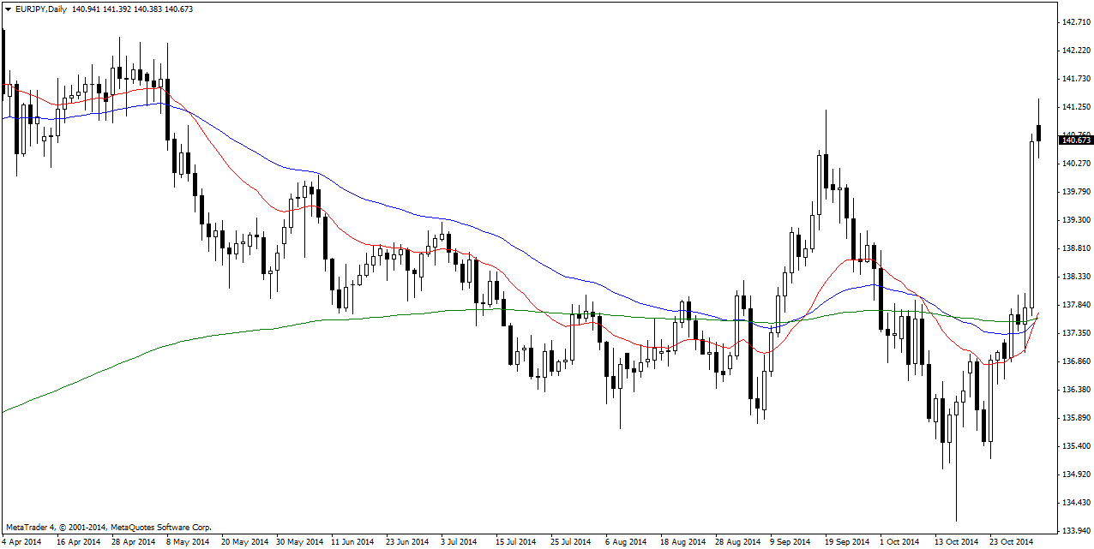Click the MetaTrader 4 copyright text

pos(108,528)
